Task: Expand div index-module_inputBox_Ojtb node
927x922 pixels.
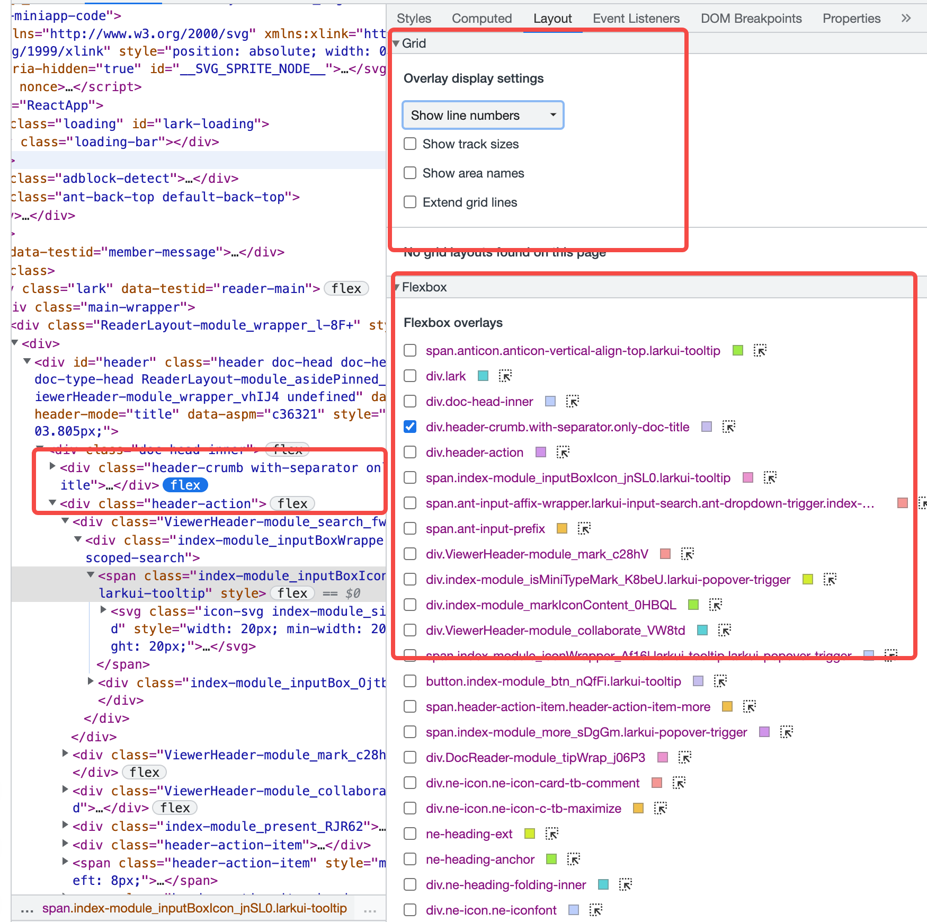Action: tap(91, 681)
